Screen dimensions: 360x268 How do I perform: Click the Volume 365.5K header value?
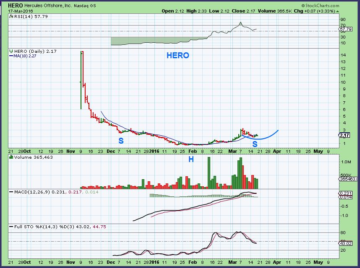[274, 11]
